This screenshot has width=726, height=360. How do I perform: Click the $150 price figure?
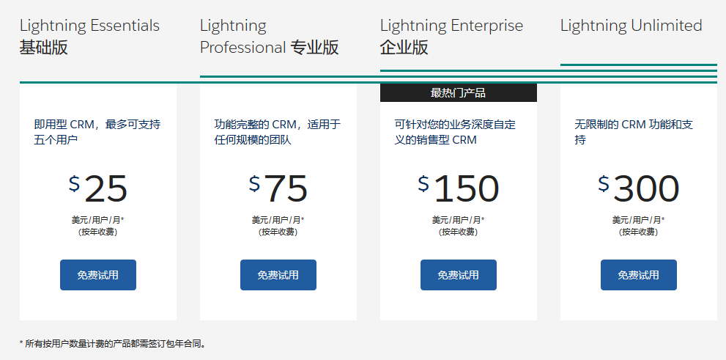(x=459, y=188)
